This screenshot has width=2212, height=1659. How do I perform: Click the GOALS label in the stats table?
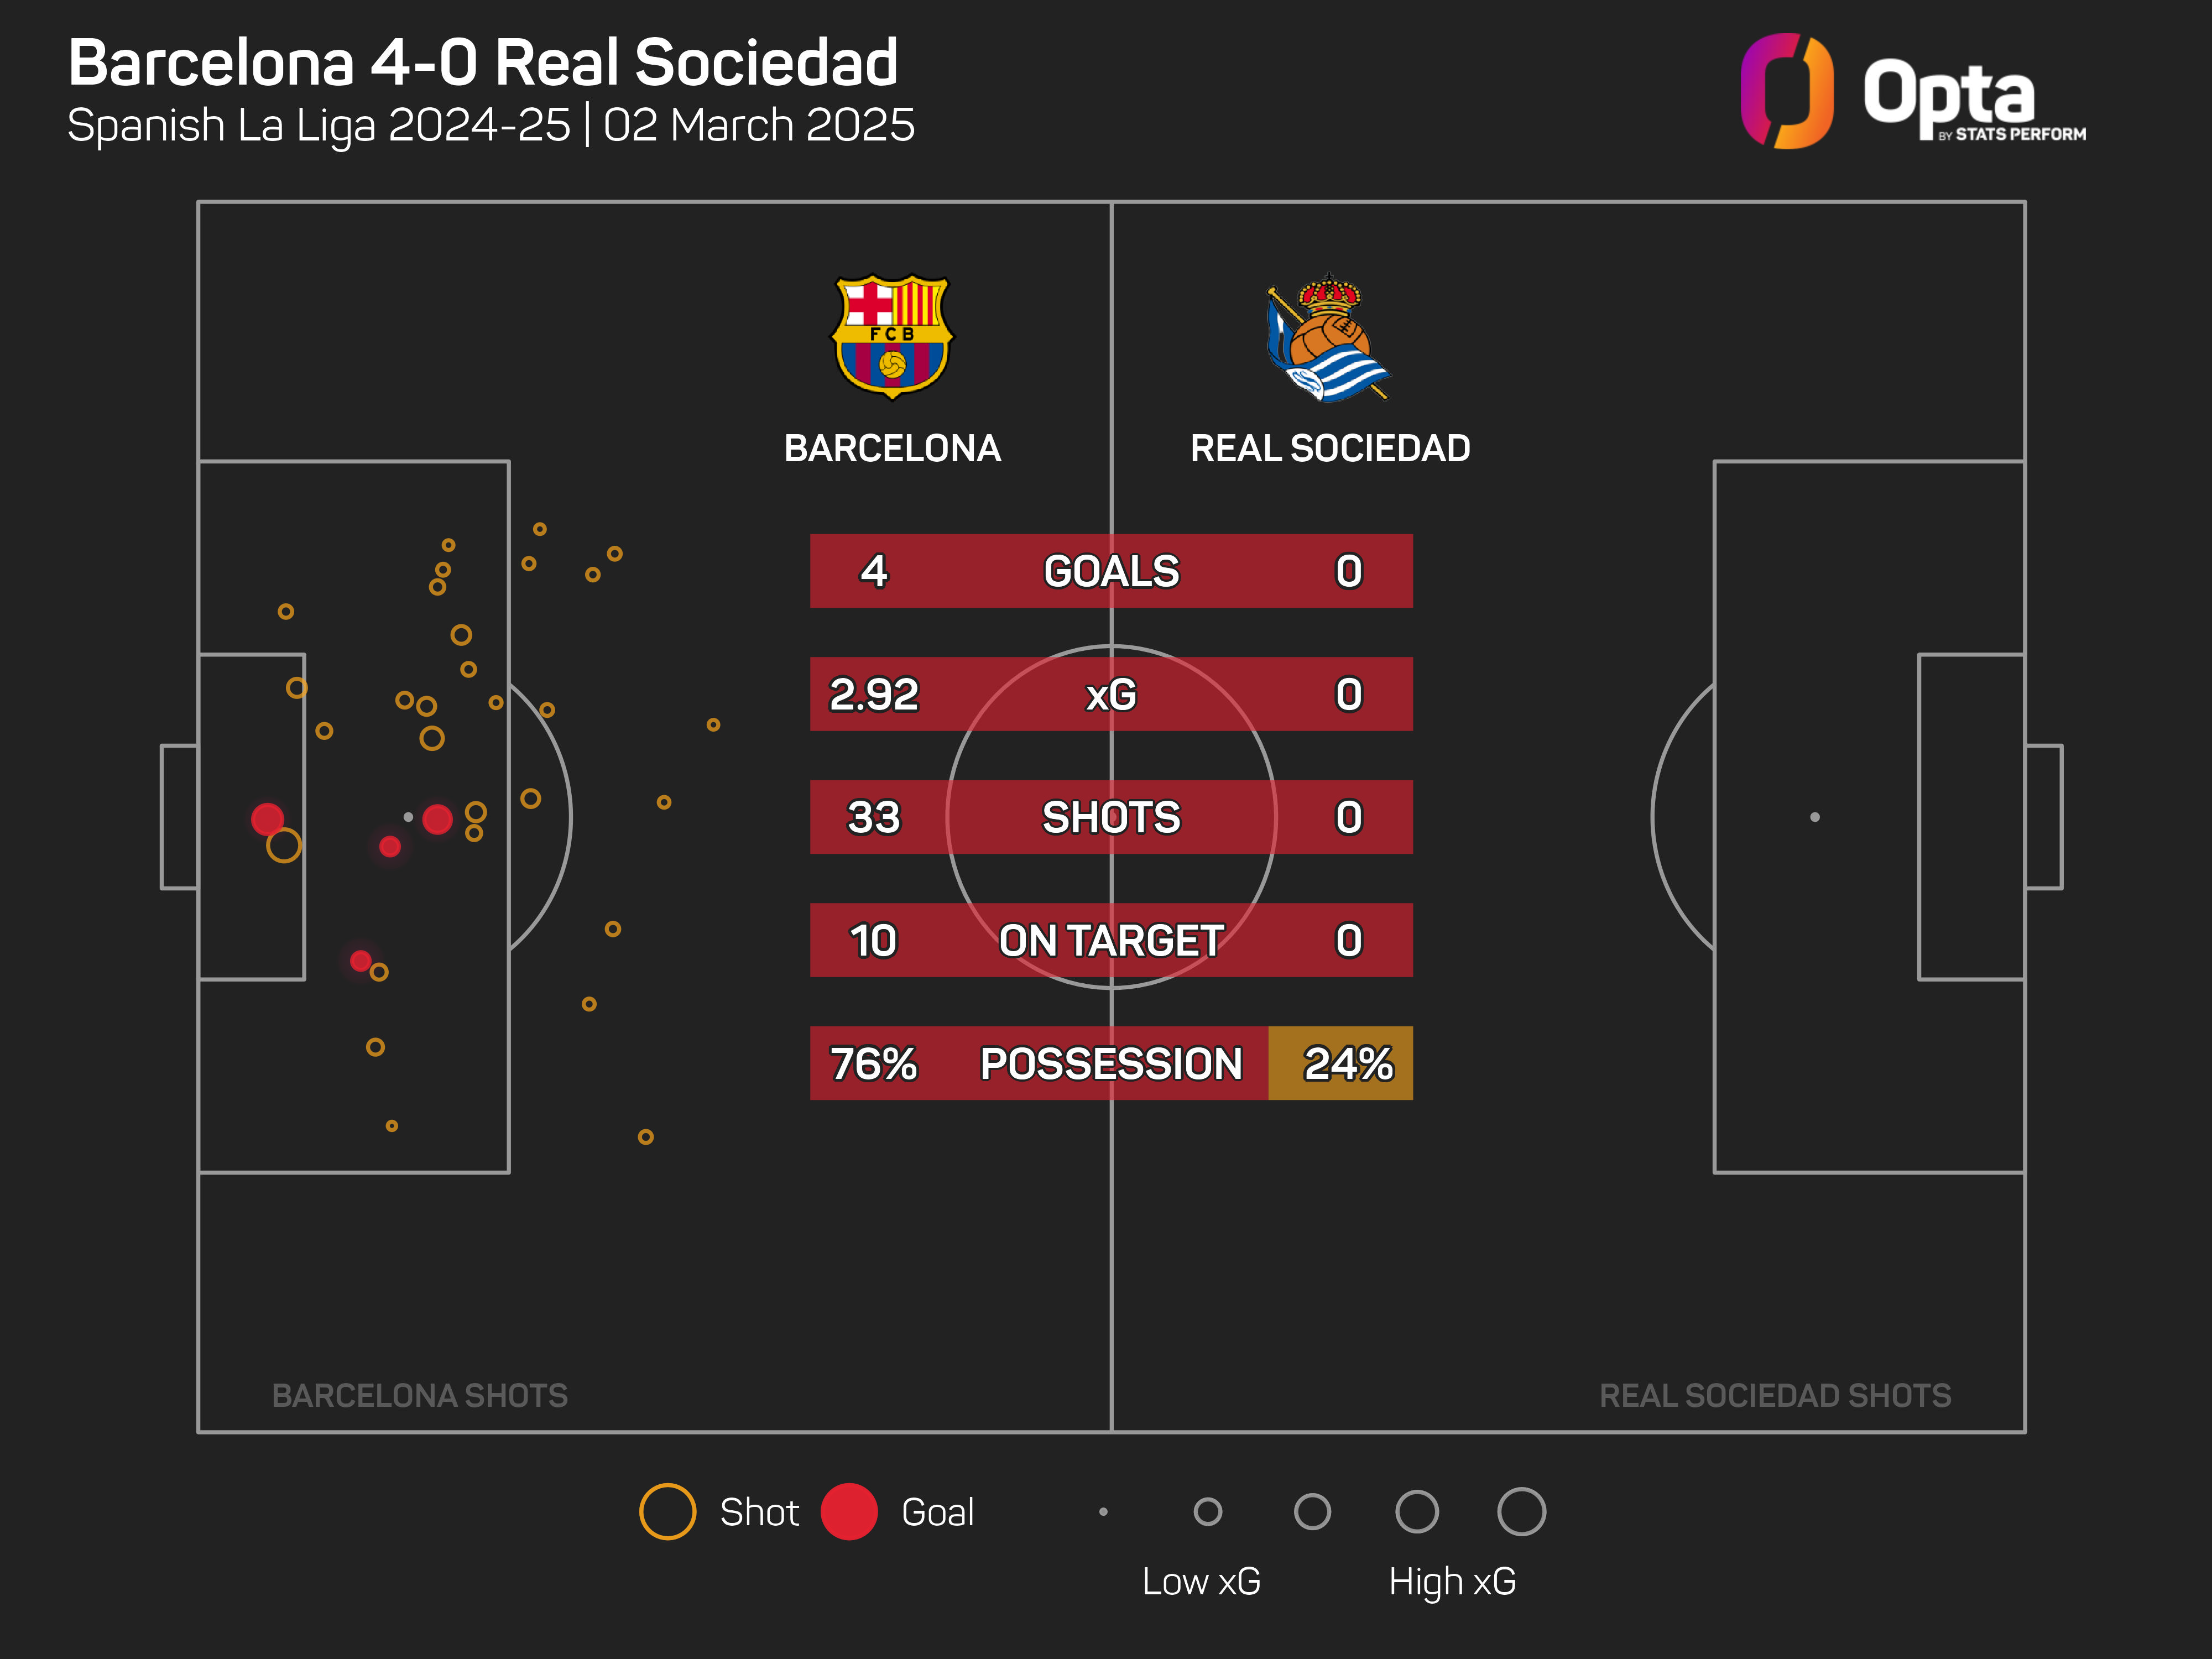pyautogui.click(x=1111, y=571)
